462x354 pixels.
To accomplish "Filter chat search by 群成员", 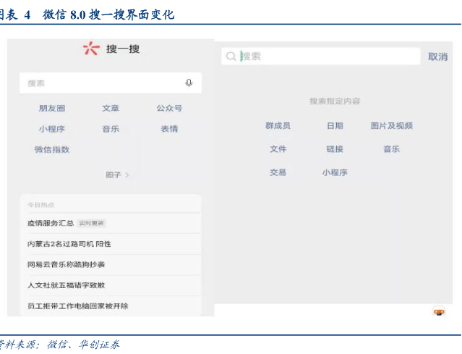I will [278, 125].
